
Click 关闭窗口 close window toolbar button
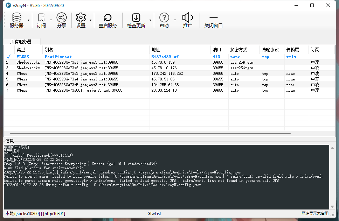click(x=213, y=20)
